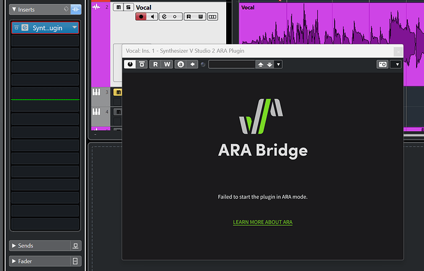Toggle input monitor on Vocal track
This screenshot has height=271, width=424.
tap(152, 17)
